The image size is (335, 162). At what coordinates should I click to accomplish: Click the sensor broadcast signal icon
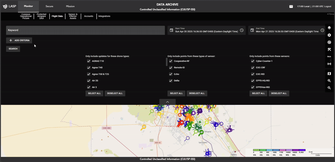coord(329,64)
